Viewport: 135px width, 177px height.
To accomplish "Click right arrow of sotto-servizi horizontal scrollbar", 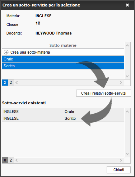I will (121, 160).
